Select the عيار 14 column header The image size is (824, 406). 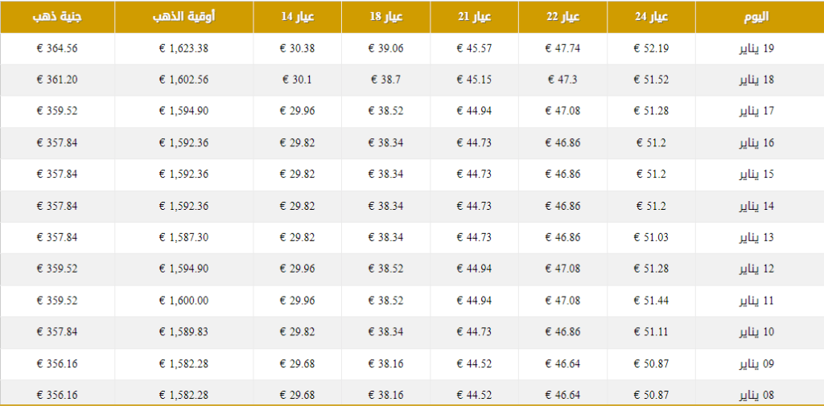click(x=298, y=17)
